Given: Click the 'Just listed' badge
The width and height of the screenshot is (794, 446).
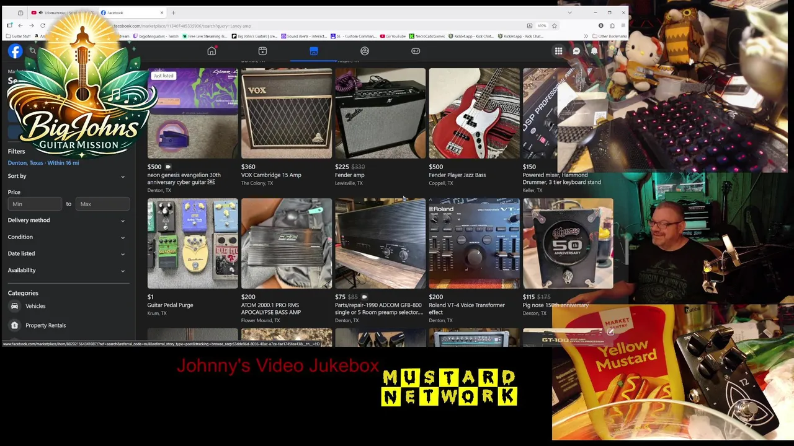Looking at the screenshot, I should tap(164, 76).
